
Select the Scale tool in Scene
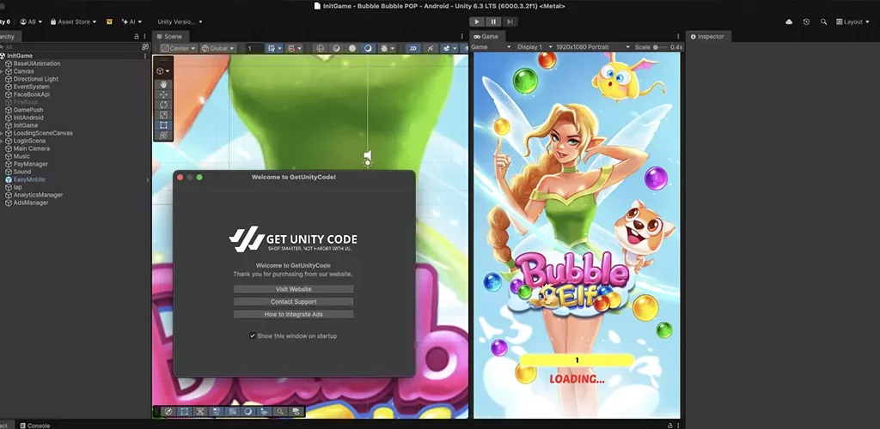coord(163,115)
